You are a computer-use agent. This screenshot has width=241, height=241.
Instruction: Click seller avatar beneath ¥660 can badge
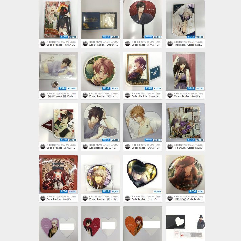coord(170,198)
